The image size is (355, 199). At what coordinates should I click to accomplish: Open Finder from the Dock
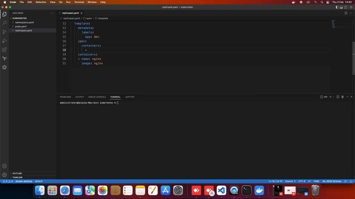[39, 190]
